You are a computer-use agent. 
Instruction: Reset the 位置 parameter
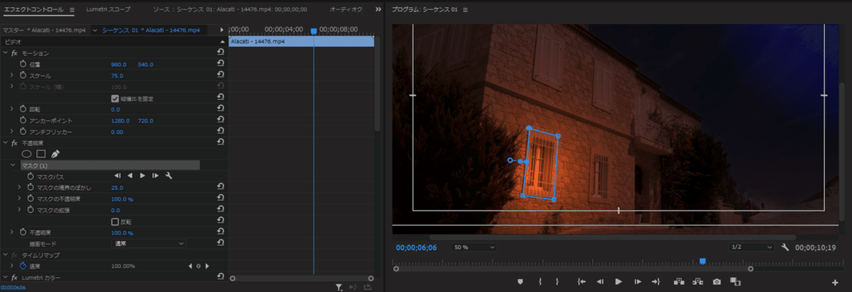(221, 64)
